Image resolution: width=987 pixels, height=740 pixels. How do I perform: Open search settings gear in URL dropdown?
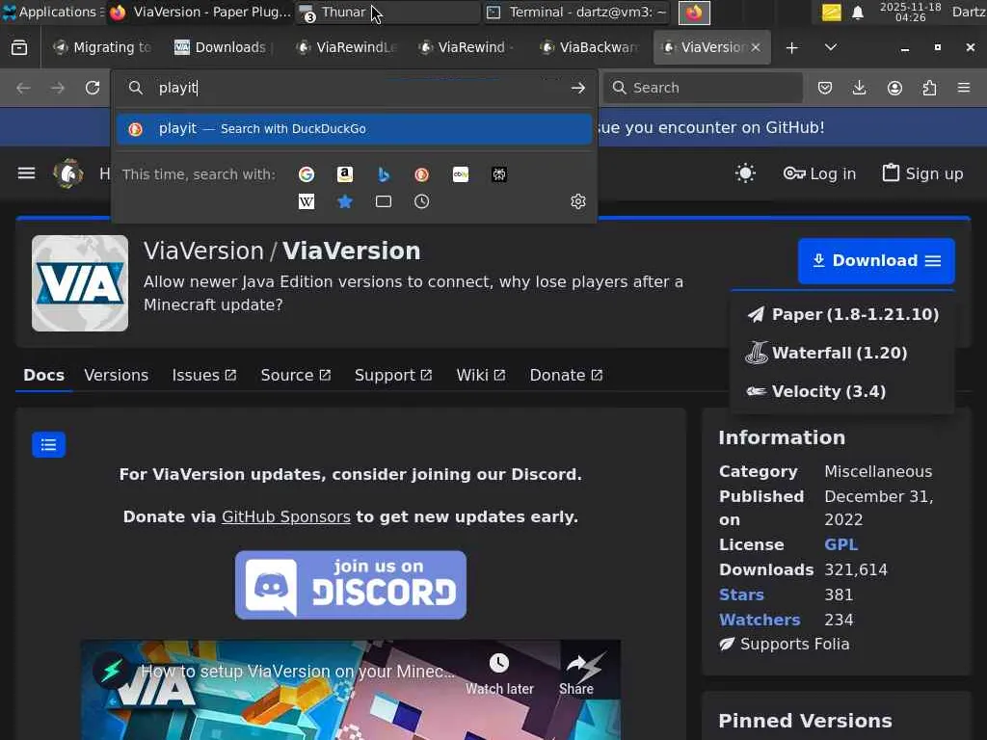point(578,201)
